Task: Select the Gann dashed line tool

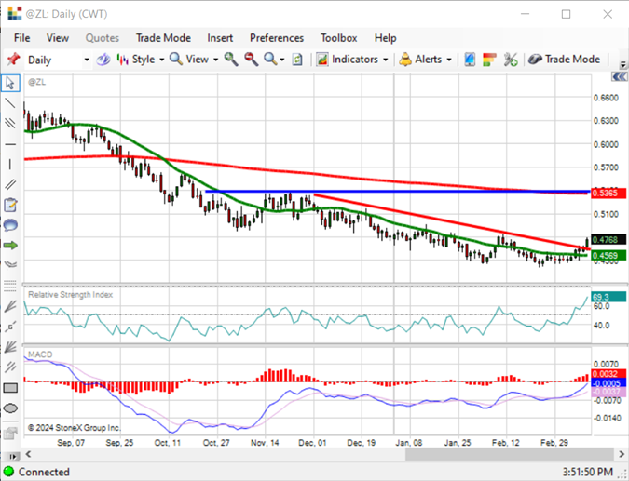Action: coord(10,327)
